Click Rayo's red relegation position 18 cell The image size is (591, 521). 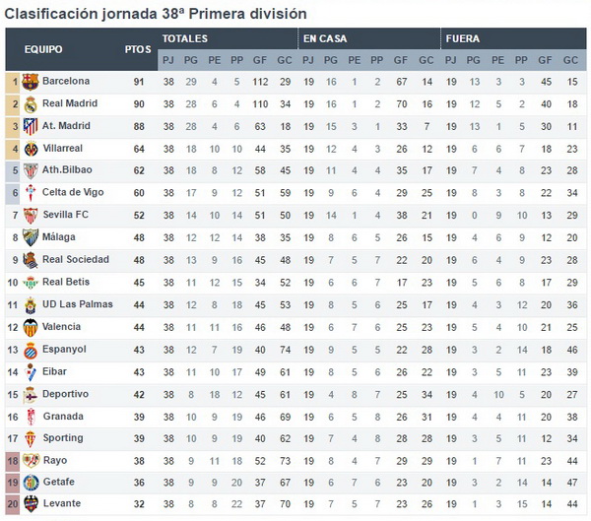click(13, 461)
